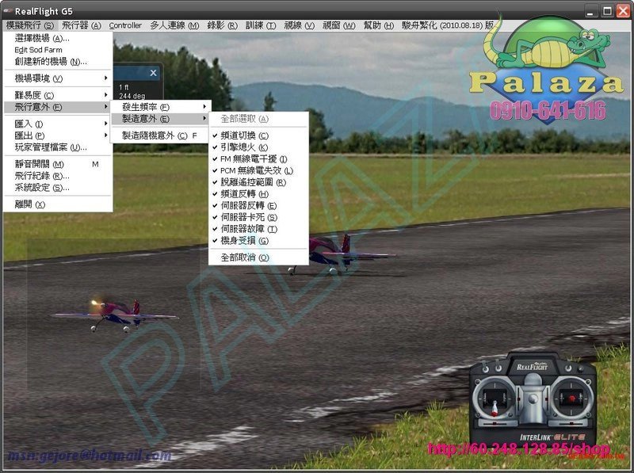The height and width of the screenshot is (473, 634).
Task: Uncheck 脫離遙控範圍 (R) option
Action: 259,183
